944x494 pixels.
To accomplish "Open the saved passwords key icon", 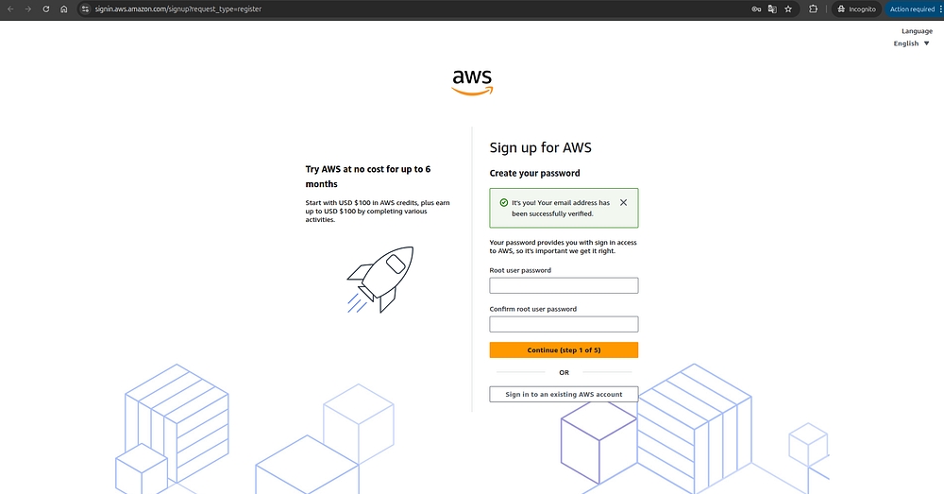I will pos(756,9).
